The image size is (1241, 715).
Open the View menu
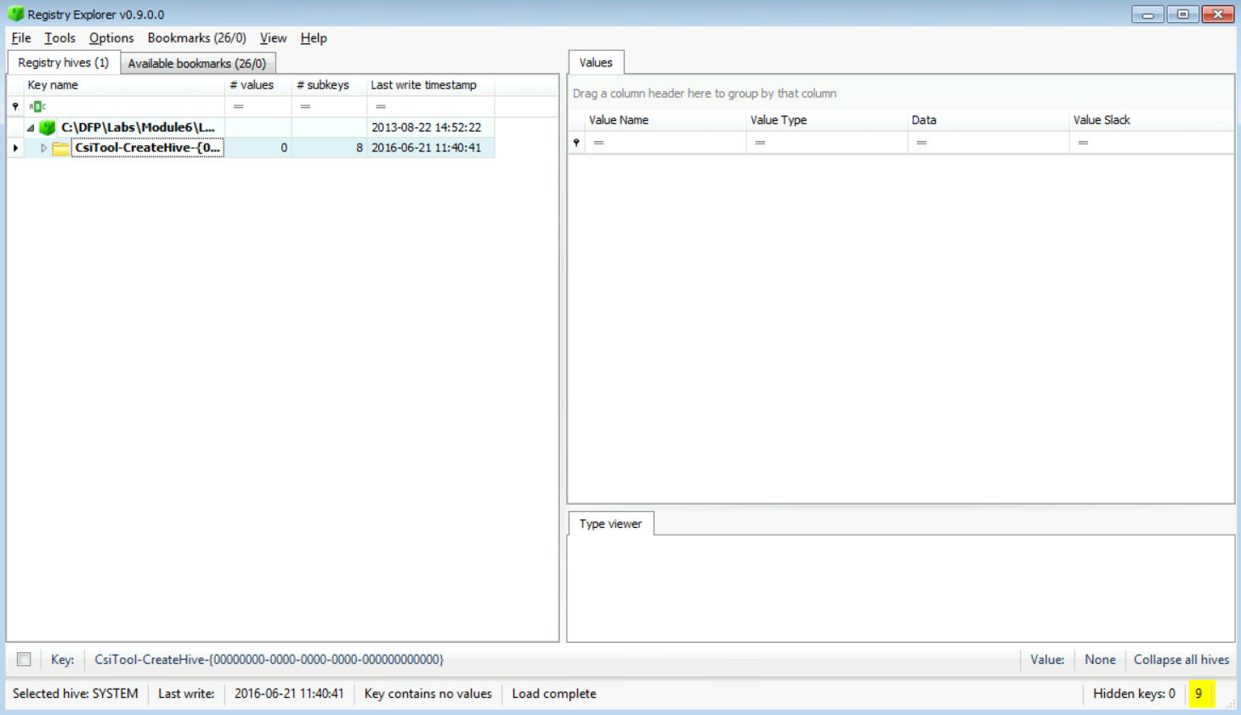pyautogui.click(x=273, y=38)
